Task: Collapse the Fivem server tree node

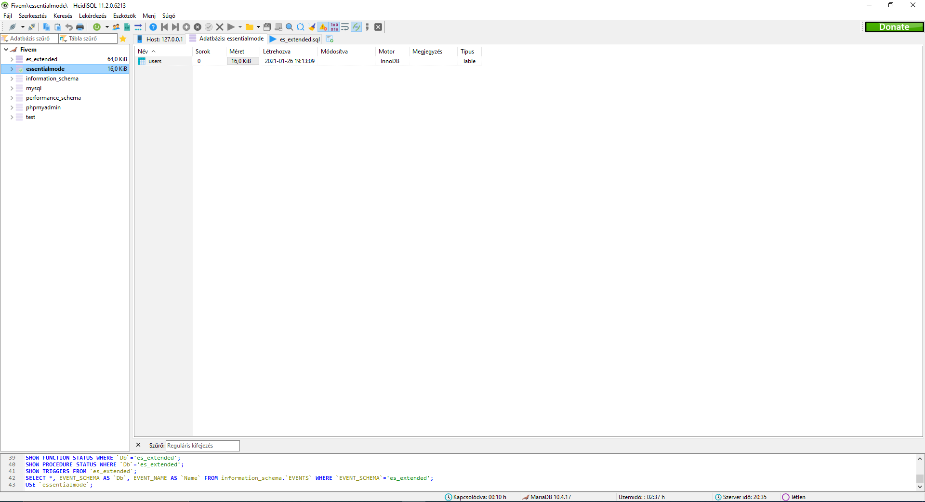Action: [5, 49]
